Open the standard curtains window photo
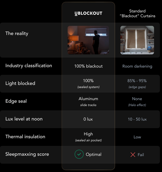This screenshot has width=162, height=172. [x=137, y=40]
